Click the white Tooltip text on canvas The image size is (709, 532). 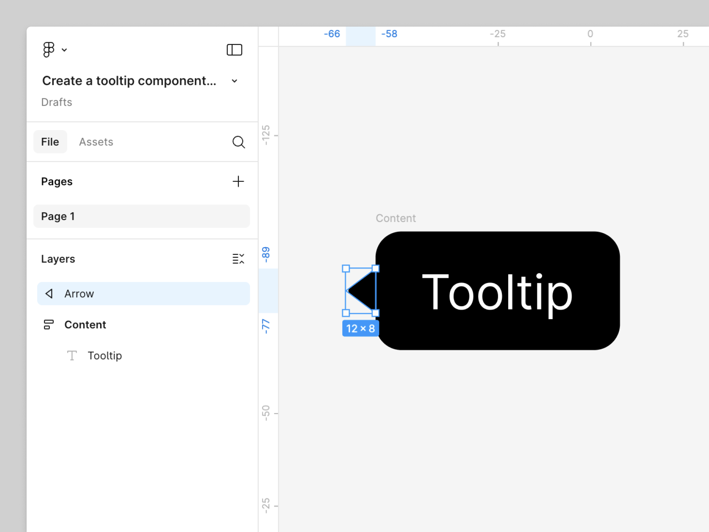[x=497, y=293]
